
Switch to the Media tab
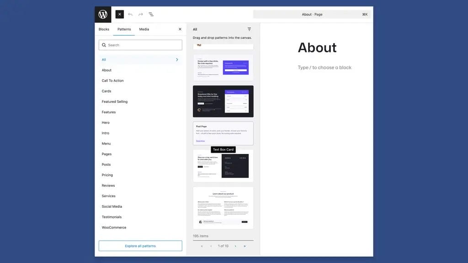144,29
